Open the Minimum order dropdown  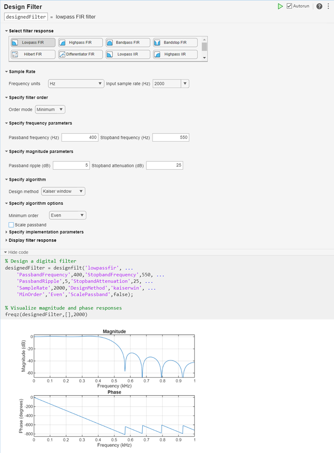(x=67, y=215)
